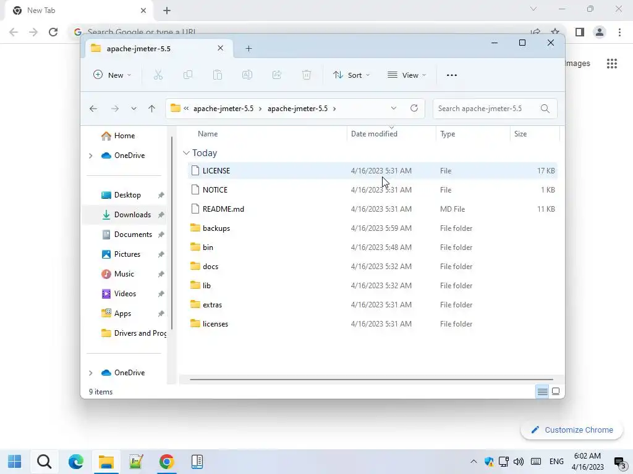633x474 pixels.
Task: Open Google apps grid
Action: (612, 64)
